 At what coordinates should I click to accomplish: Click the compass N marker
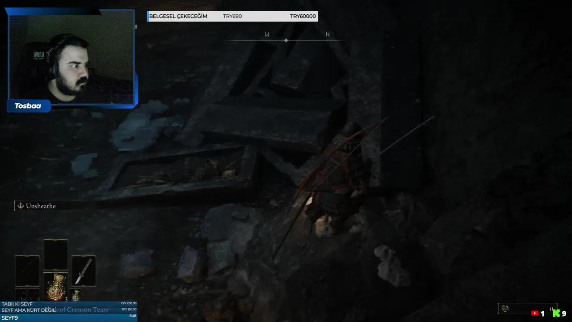click(328, 34)
